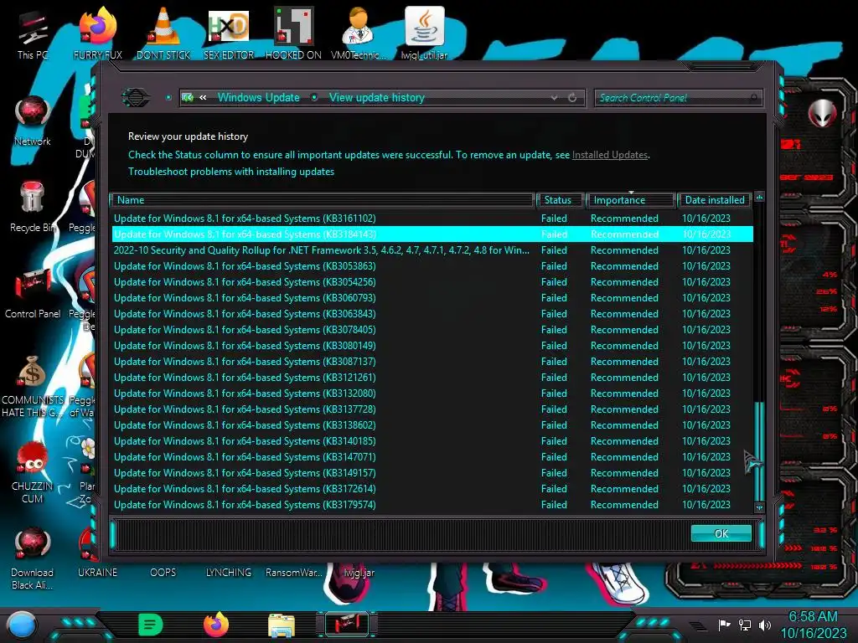The width and height of the screenshot is (858, 643).
Task: Sort by the Status column header
Action: 559,200
